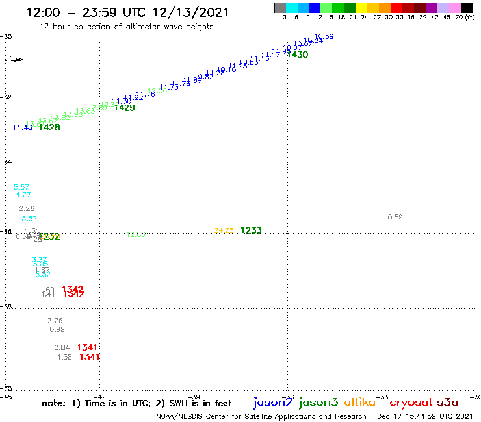Click the bright red color scale swatch
The image size is (481, 422).
tap(396, 8)
